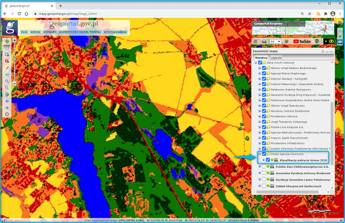Open the PLIK menu

tap(24, 32)
